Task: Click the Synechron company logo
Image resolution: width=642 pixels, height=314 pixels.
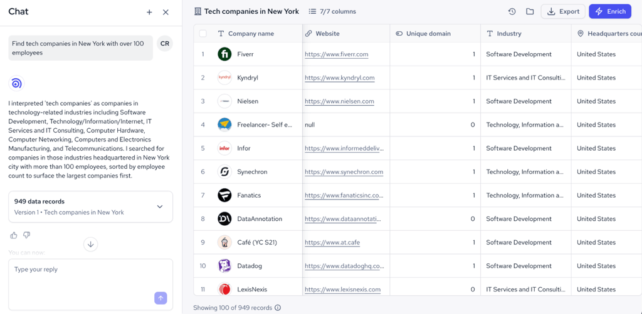Action: tap(224, 172)
